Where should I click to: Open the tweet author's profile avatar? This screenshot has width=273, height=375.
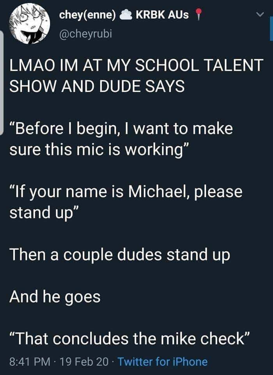30,23
